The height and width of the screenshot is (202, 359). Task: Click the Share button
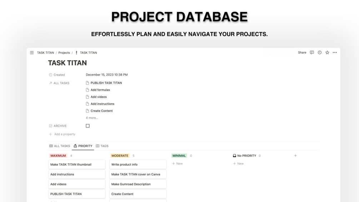click(x=302, y=53)
